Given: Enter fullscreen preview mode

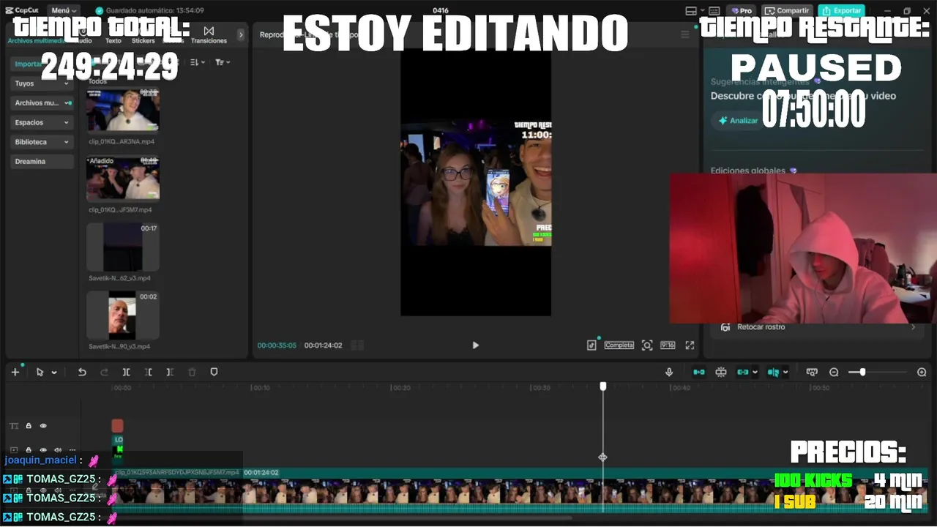Looking at the screenshot, I should [x=690, y=345].
